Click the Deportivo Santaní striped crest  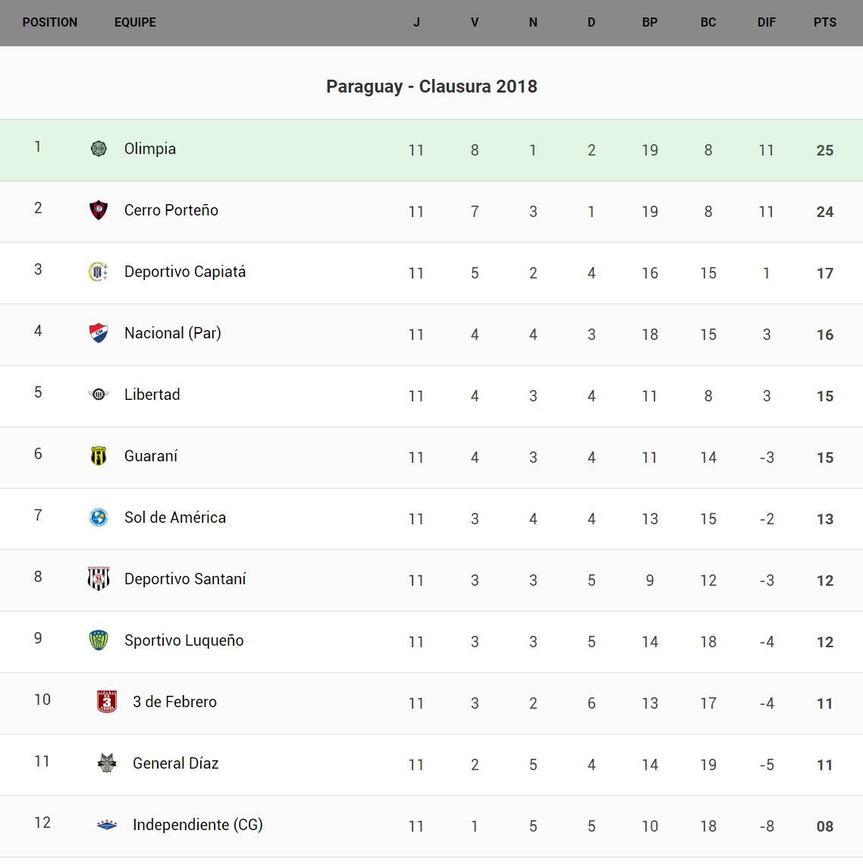pos(99,579)
